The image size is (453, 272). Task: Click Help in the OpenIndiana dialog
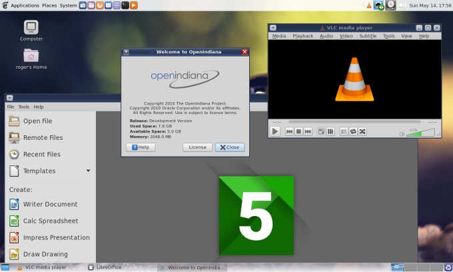point(140,147)
